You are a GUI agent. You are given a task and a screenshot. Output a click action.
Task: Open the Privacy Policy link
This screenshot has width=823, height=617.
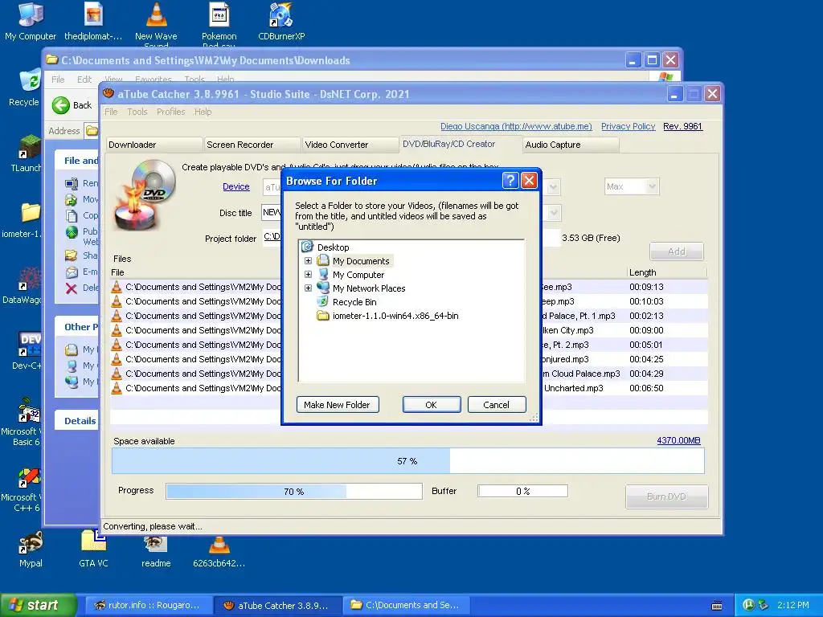628,126
